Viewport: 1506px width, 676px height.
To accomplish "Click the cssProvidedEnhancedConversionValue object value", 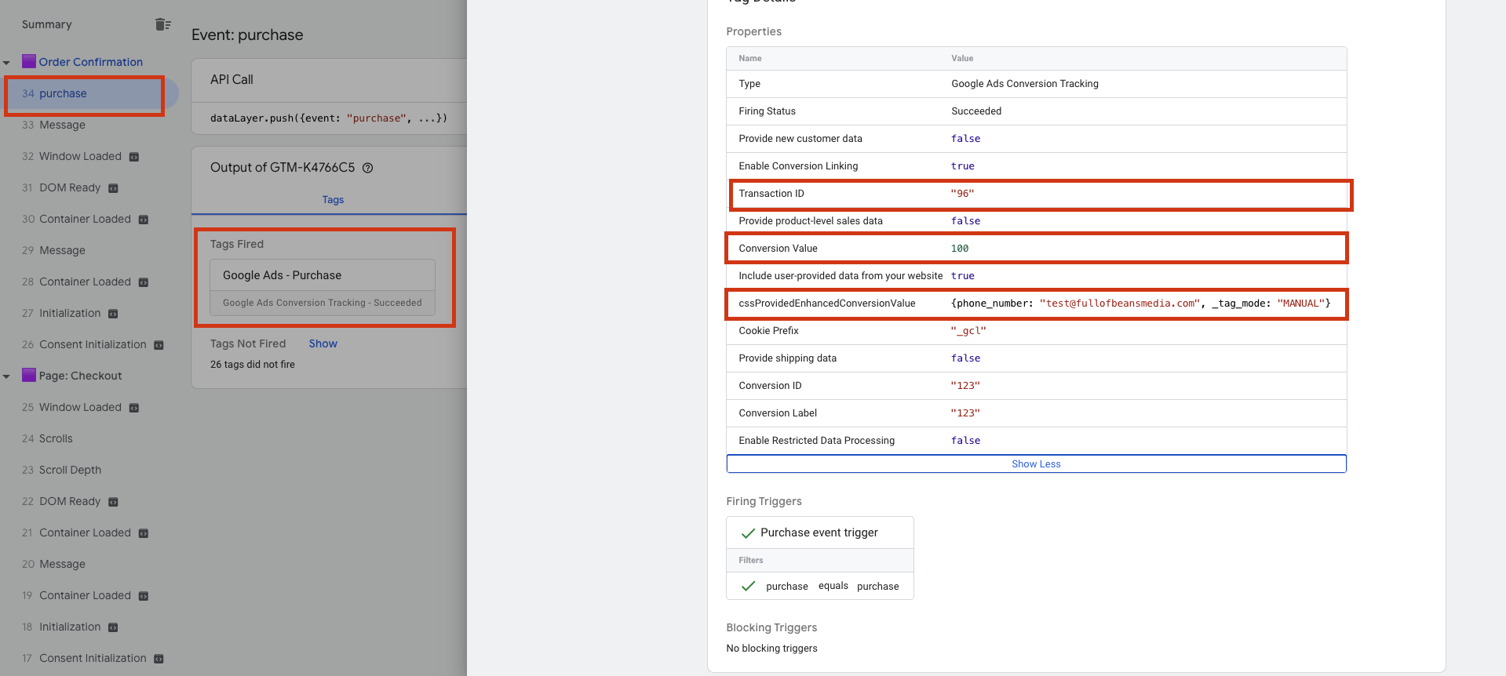I will click(x=1140, y=303).
